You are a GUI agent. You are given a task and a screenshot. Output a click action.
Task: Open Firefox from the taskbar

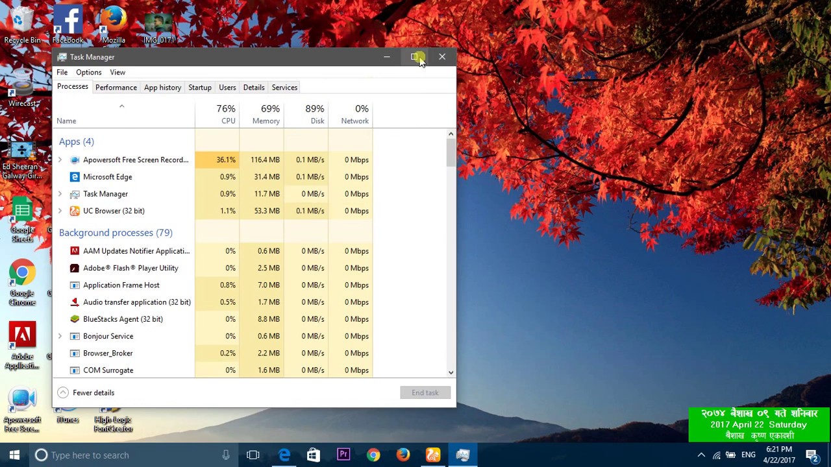(403, 455)
